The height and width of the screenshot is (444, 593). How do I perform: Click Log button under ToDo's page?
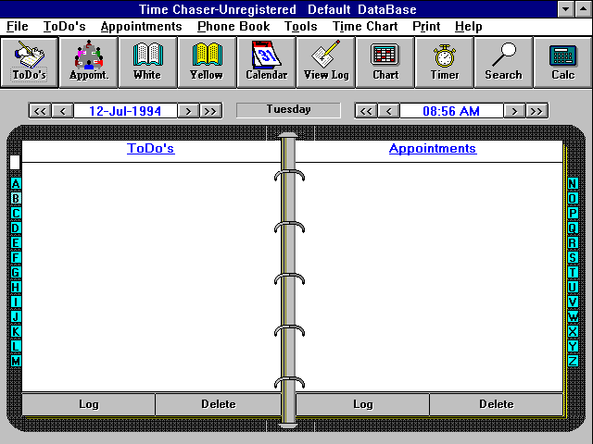coord(89,404)
